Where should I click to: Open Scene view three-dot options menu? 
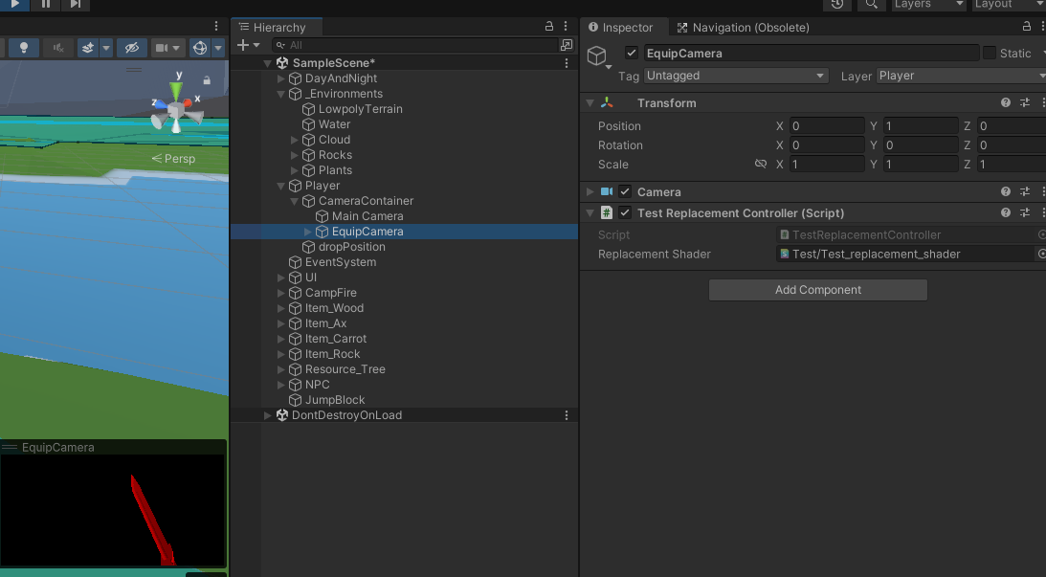pyautogui.click(x=216, y=26)
